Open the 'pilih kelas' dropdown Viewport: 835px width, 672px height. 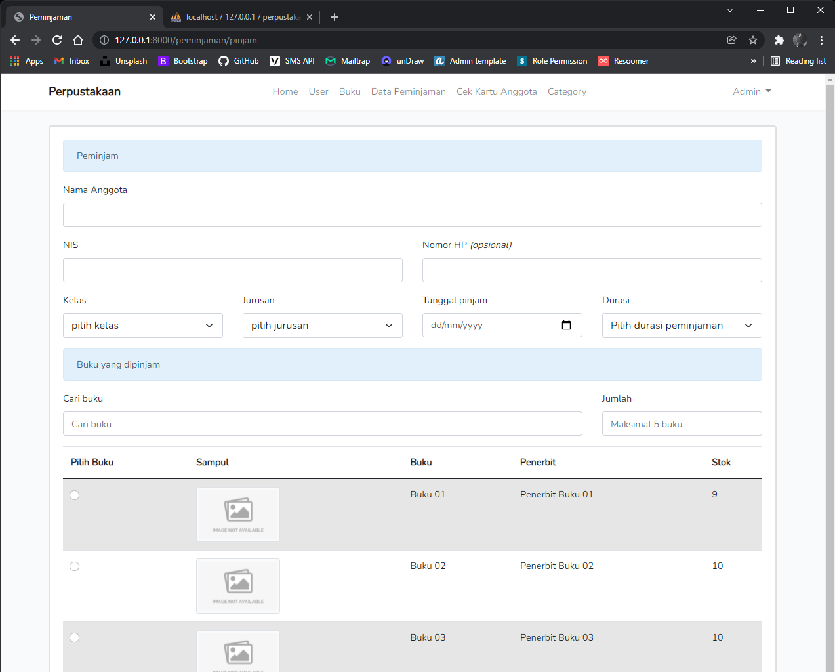[142, 325]
